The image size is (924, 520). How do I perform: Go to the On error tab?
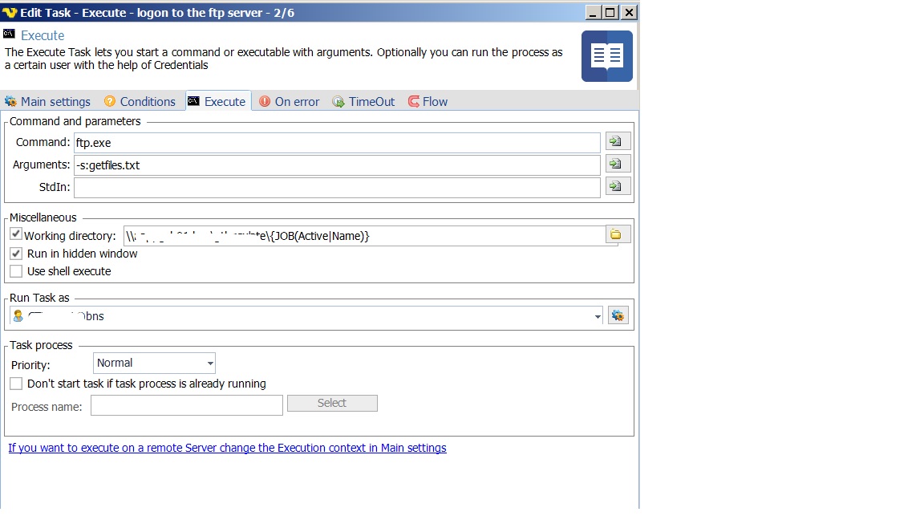coord(289,102)
